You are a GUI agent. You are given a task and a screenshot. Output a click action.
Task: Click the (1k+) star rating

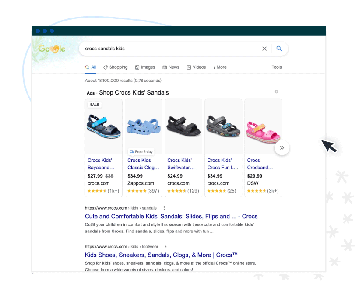(x=103, y=191)
